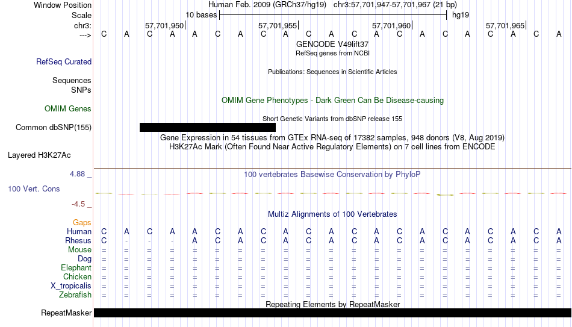This screenshot has height=327, width=572.
Task: Click the 57,701,960 ruler coordinate
Action: [x=391, y=25]
